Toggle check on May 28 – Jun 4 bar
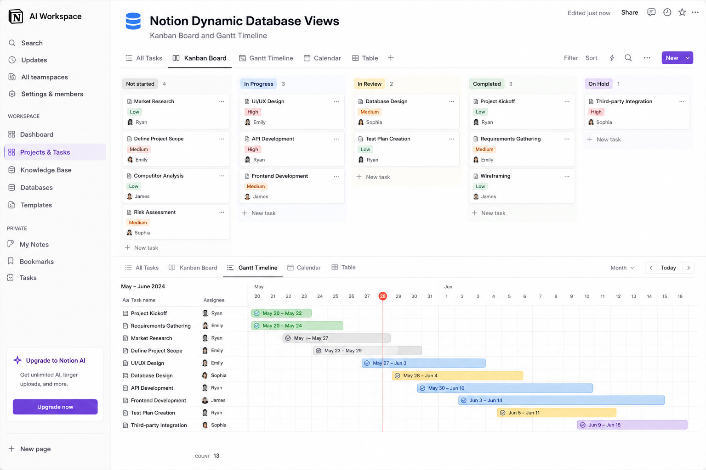Viewport: 706px width, 470px height. tap(398, 375)
